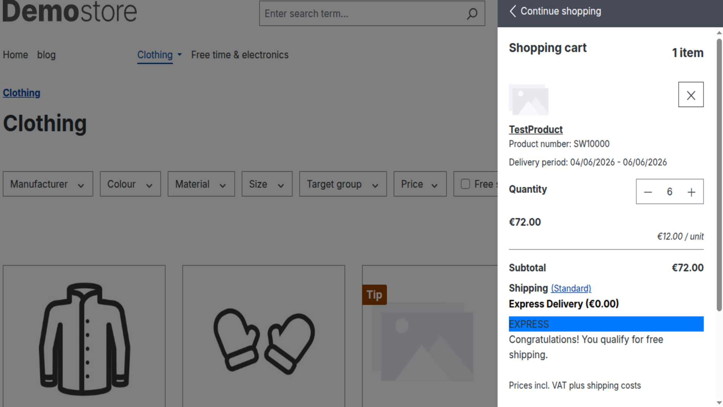Open the Clothing menu dropdown arrow

[x=180, y=55]
